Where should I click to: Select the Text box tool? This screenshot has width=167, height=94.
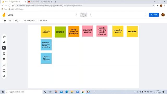point(4,70)
